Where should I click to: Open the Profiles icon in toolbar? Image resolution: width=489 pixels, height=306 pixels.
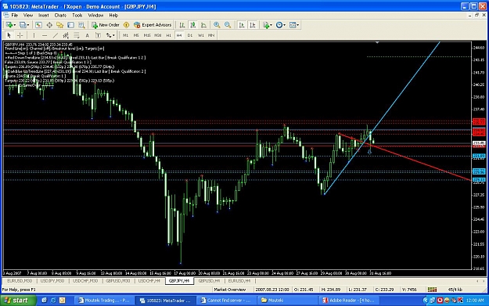click(x=23, y=25)
